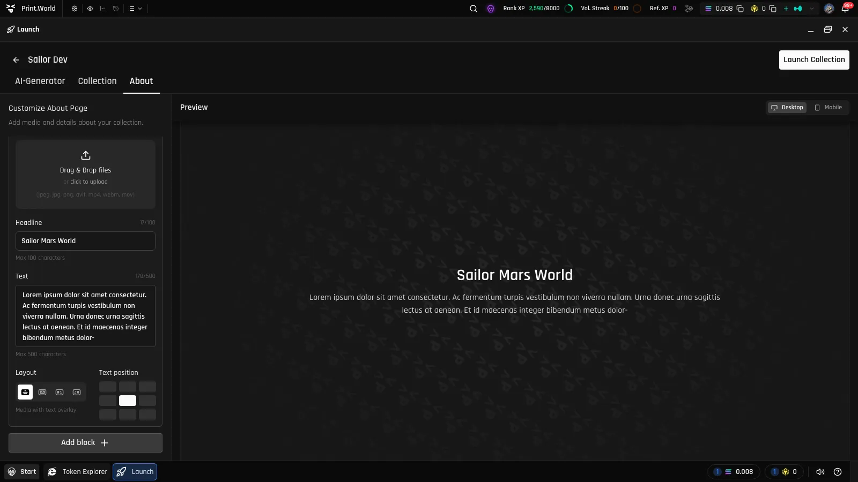Set text position to top left
858x482 pixels.
tap(108, 387)
